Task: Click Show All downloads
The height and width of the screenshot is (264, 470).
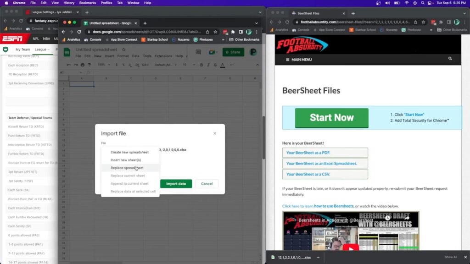Action: tap(451, 257)
